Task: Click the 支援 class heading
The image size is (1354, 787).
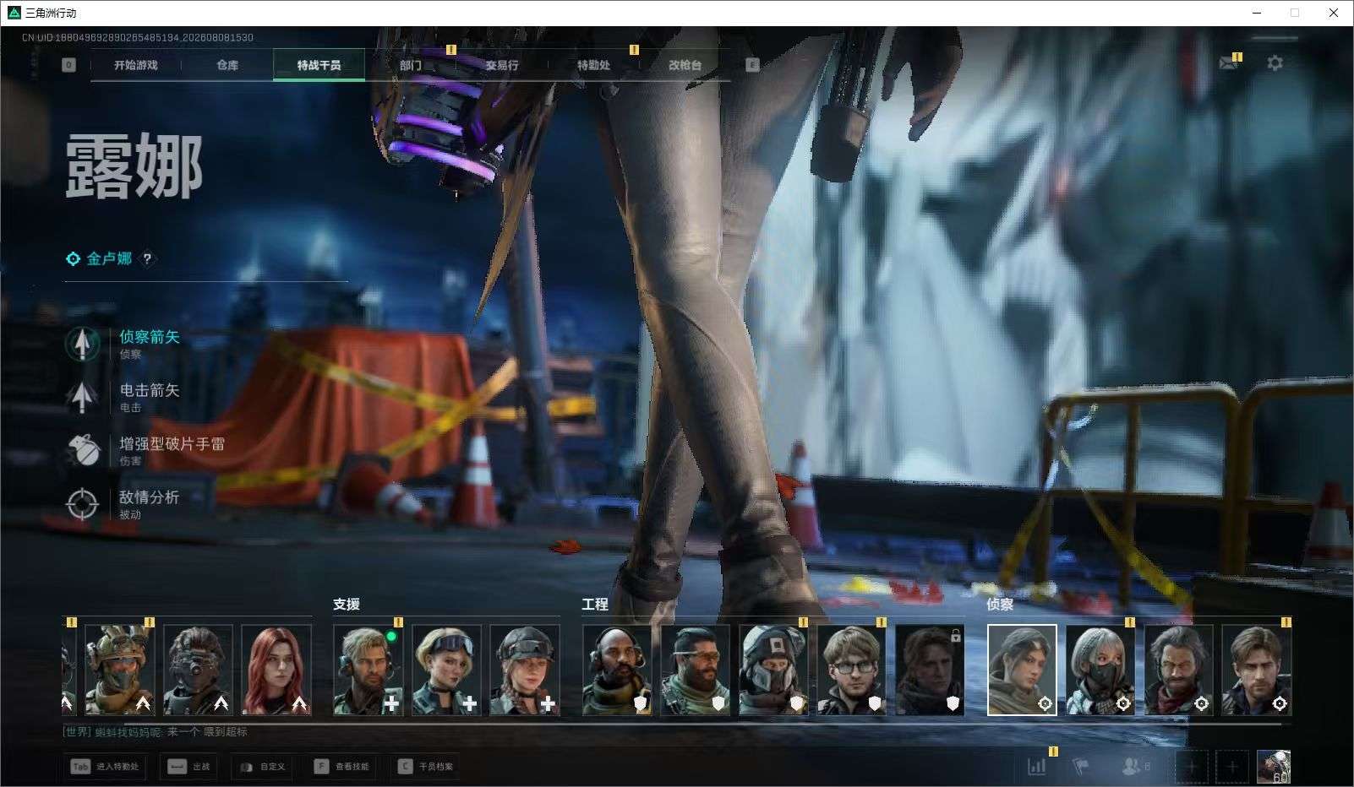Action: point(347,604)
